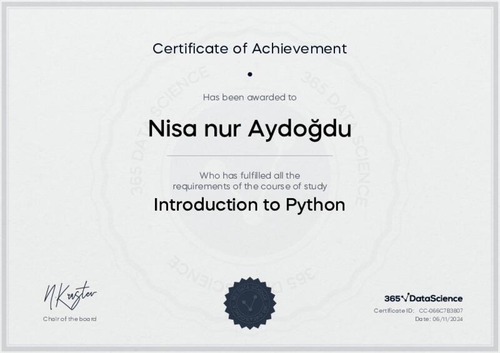500x353 pixels.
Task: Click the 'Chair of the board' caption
Action: click(70, 319)
